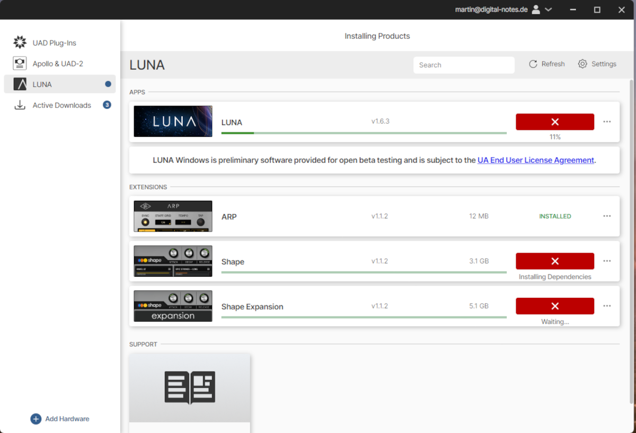Click the LUNA v1.6.3 version text
The width and height of the screenshot is (636, 433).
click(381, 121)
